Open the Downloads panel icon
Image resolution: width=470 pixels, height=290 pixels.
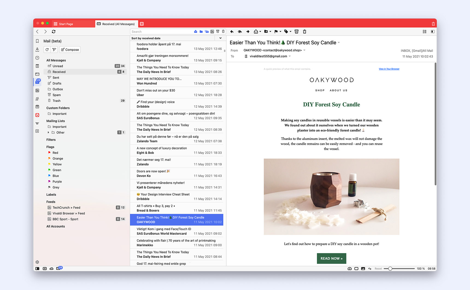click(x=37, y=50)
